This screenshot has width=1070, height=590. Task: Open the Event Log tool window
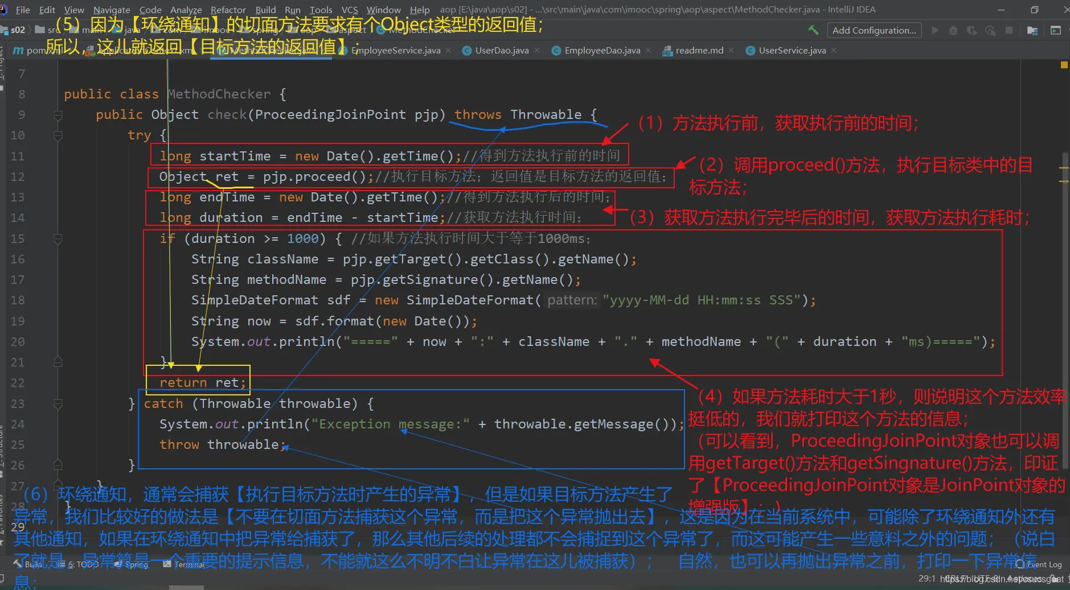pos(1040,564)
